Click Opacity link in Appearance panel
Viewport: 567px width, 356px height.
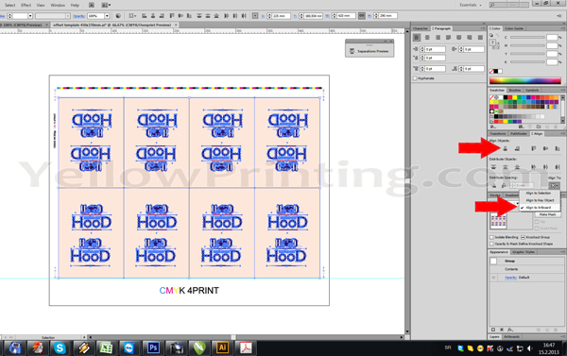(x=510, y=278)
